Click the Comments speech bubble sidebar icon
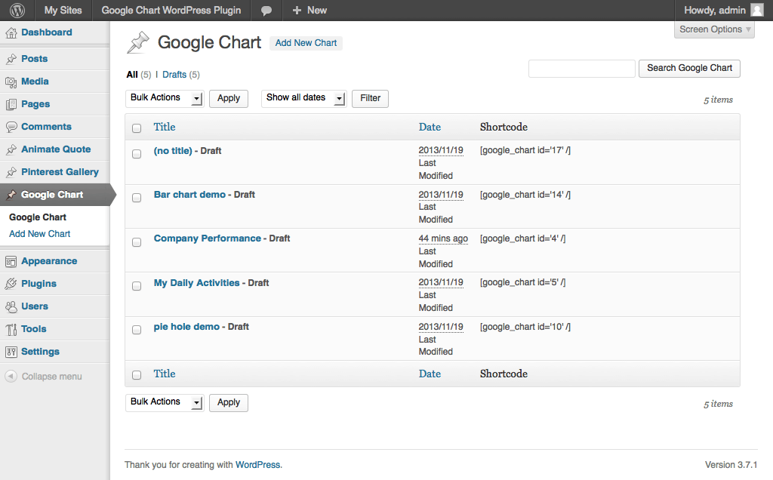This screenshot has height=480, width=773. 11,127
